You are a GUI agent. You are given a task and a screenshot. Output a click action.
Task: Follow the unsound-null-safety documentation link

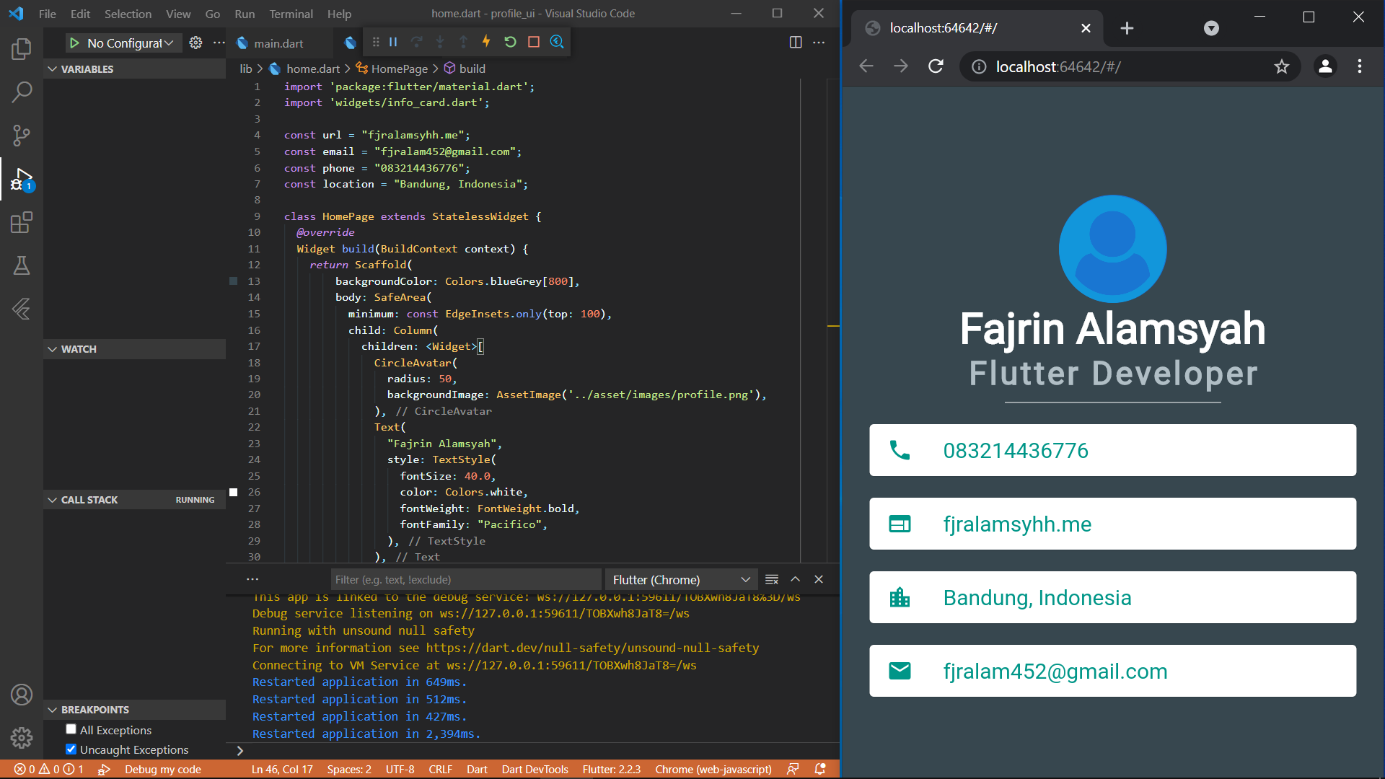click(x=592, y=648)
